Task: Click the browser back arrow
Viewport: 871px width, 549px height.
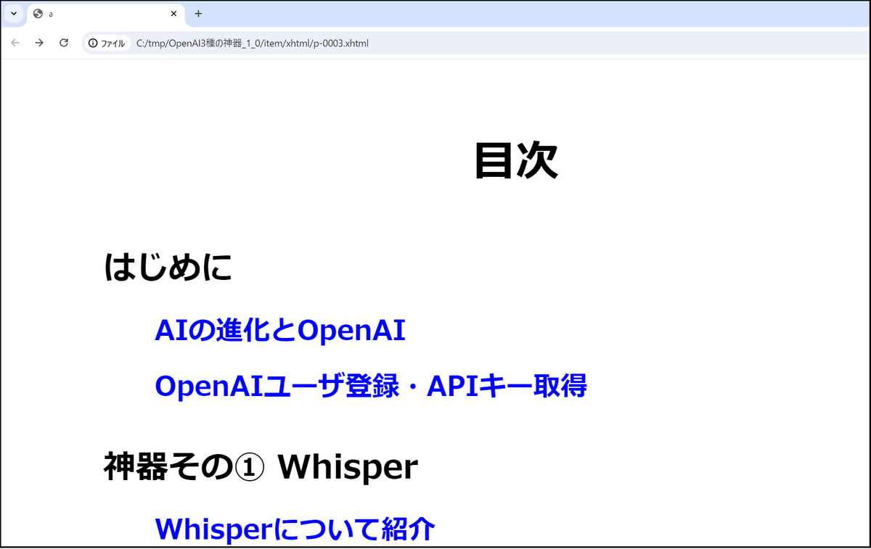Action: [x=15, y=43]
